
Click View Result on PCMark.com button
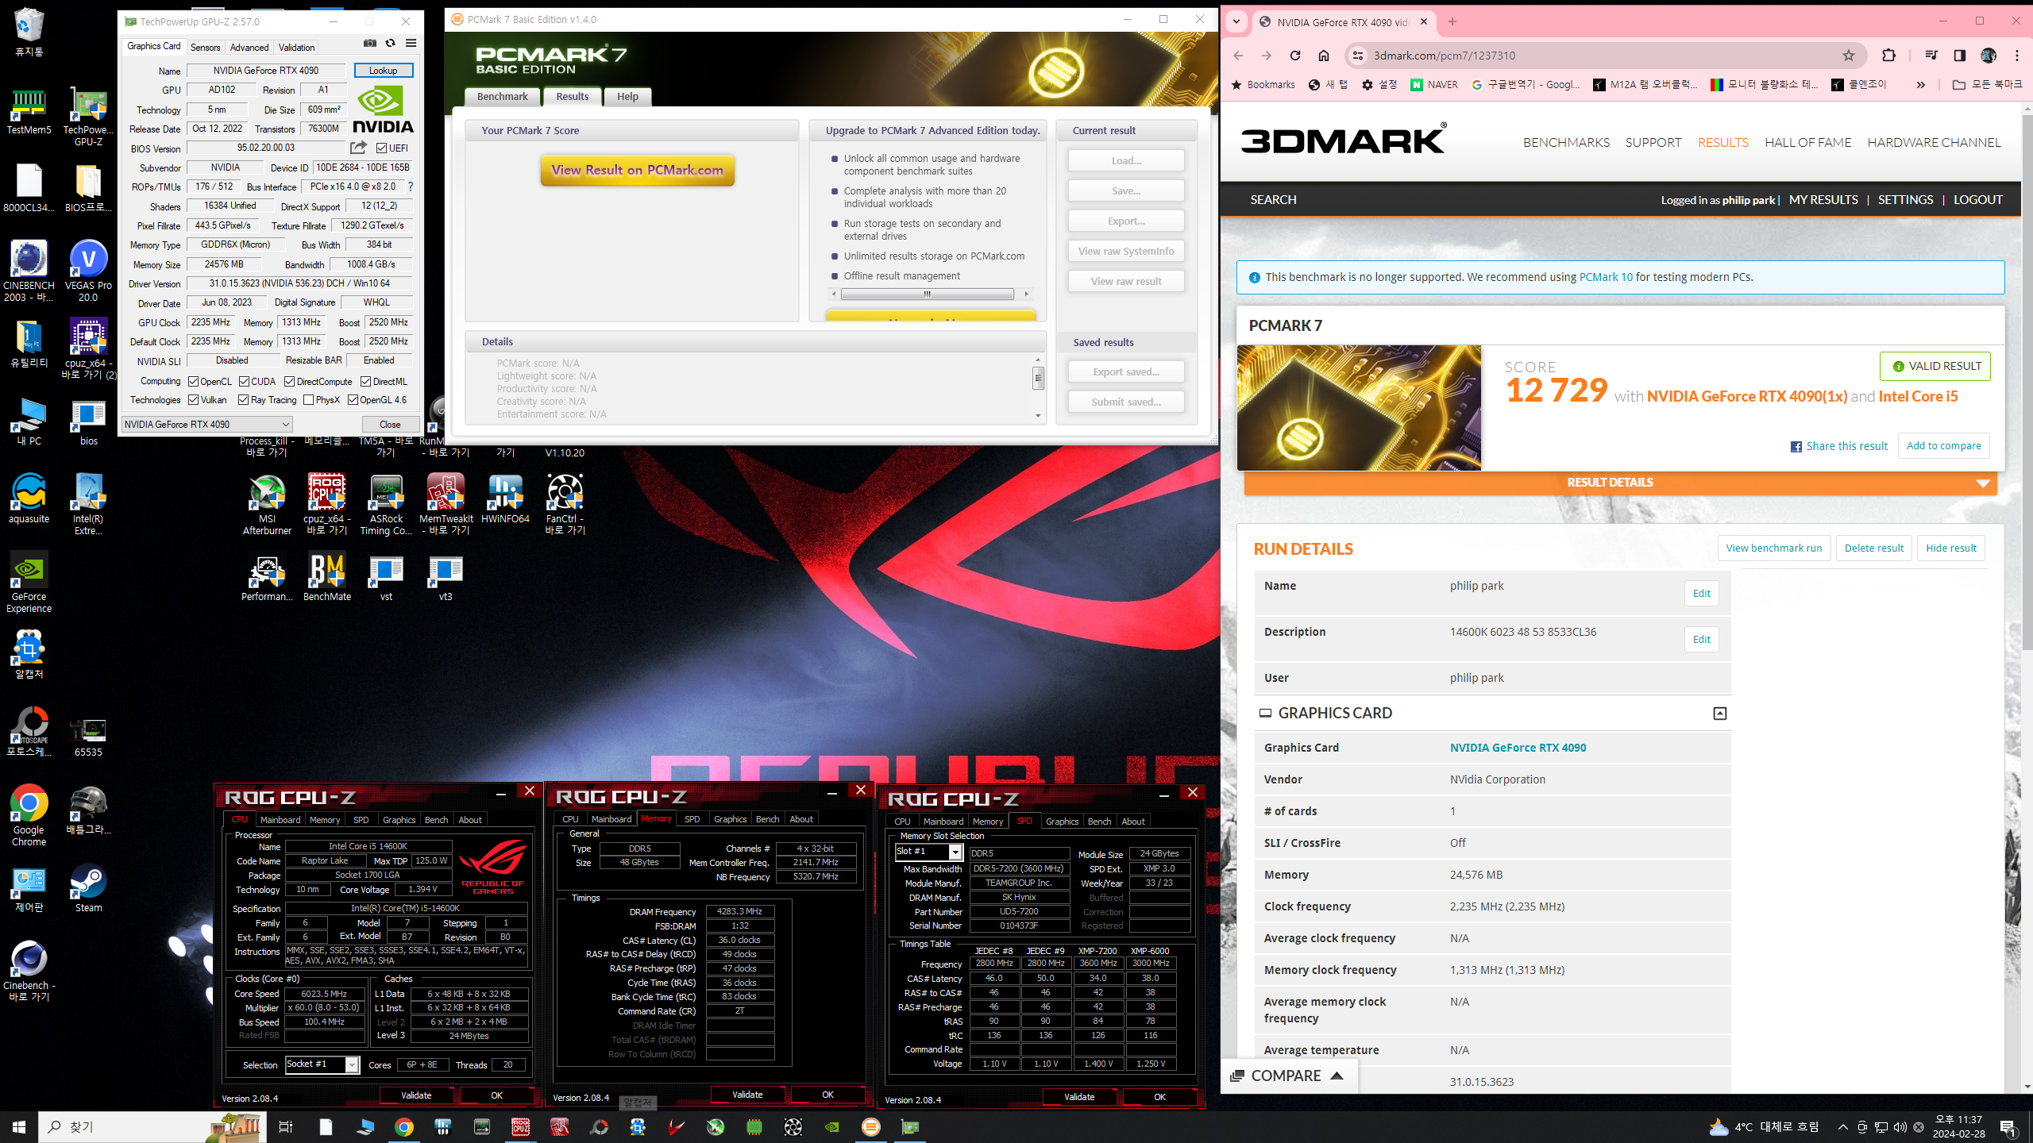637,170
